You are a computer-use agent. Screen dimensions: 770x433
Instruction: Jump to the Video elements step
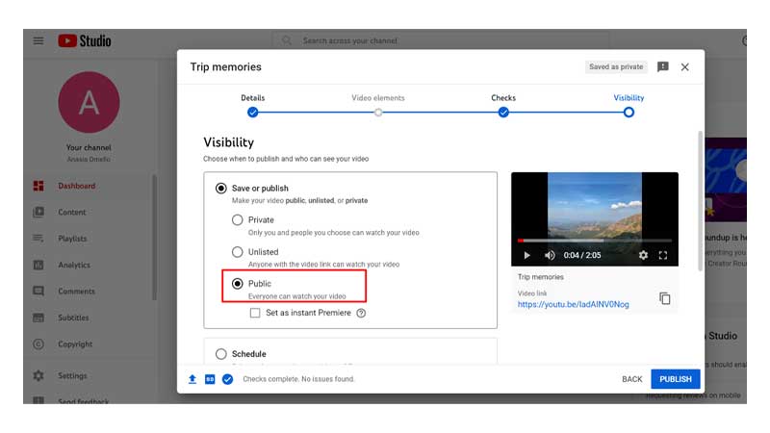tap(378, 112)
